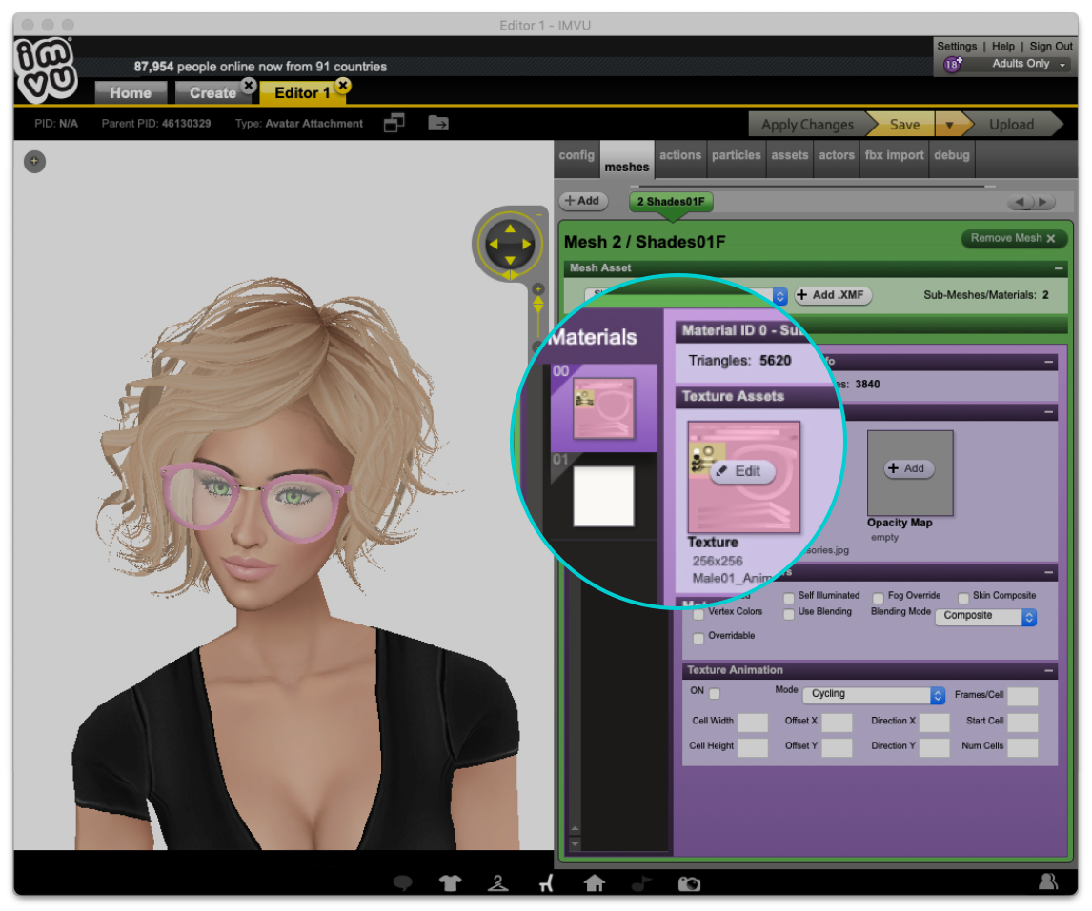
Task: Click the materials list scroll-up arrow
Action: coord(576,829)
